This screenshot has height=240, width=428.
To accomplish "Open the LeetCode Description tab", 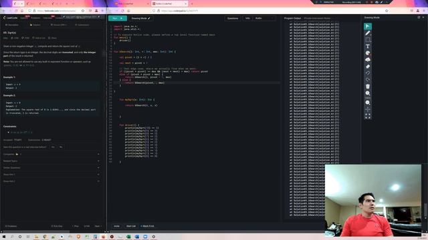I will click(12, 25).
